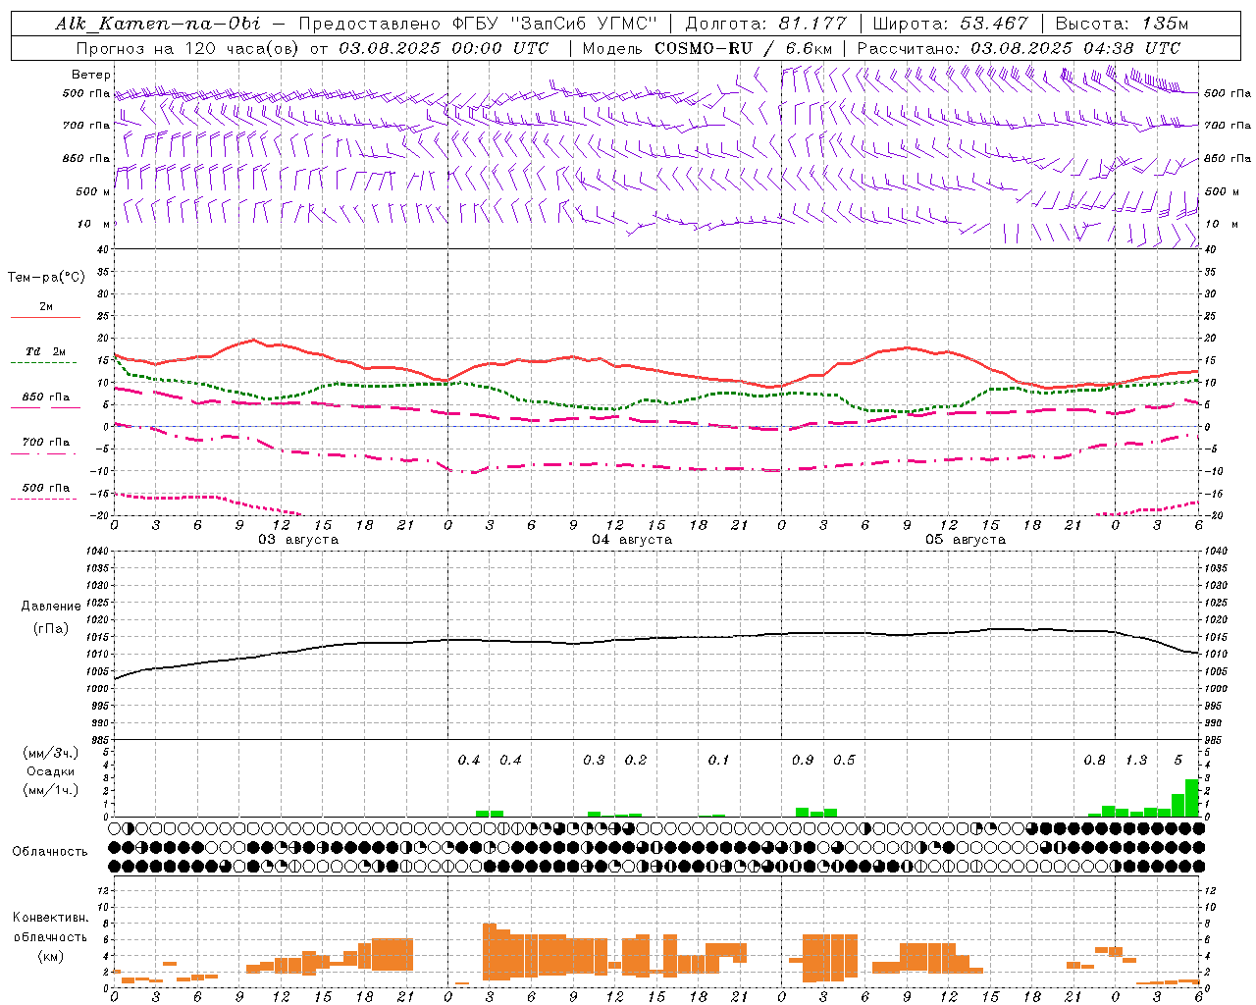The image size is (1256, 1005).
Task: Click the (мм/1ч.) precipitation unit label
Action: (x=51, y=789)
